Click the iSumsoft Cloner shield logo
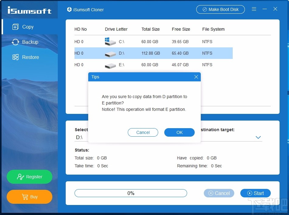This screenshot has height=215, width=289. (x=69, y=9)
